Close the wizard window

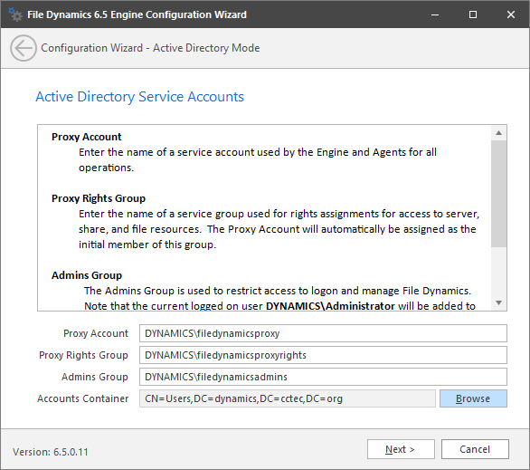point(511,14)
